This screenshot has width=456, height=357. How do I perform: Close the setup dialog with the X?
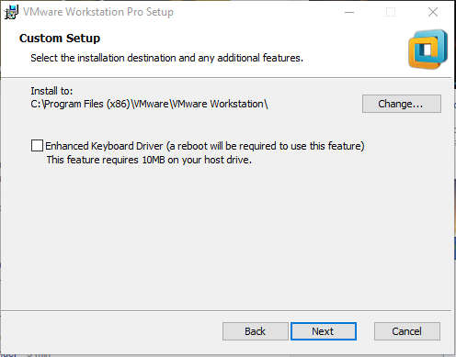433,12
